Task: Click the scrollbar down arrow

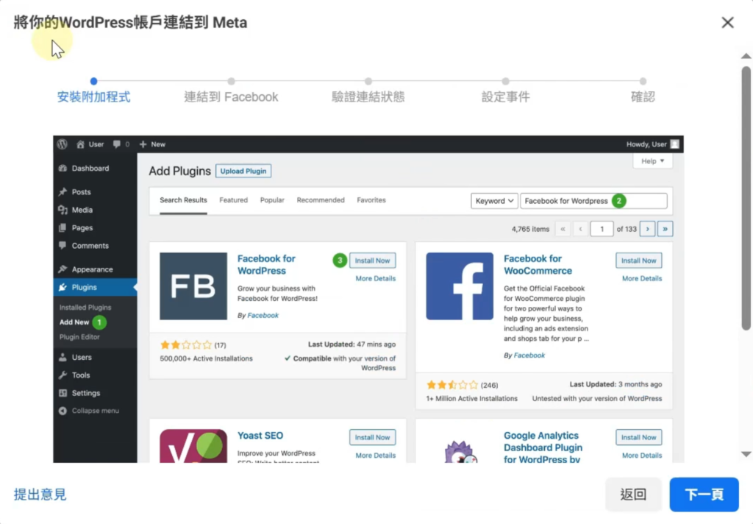Action: pos(746,454)
